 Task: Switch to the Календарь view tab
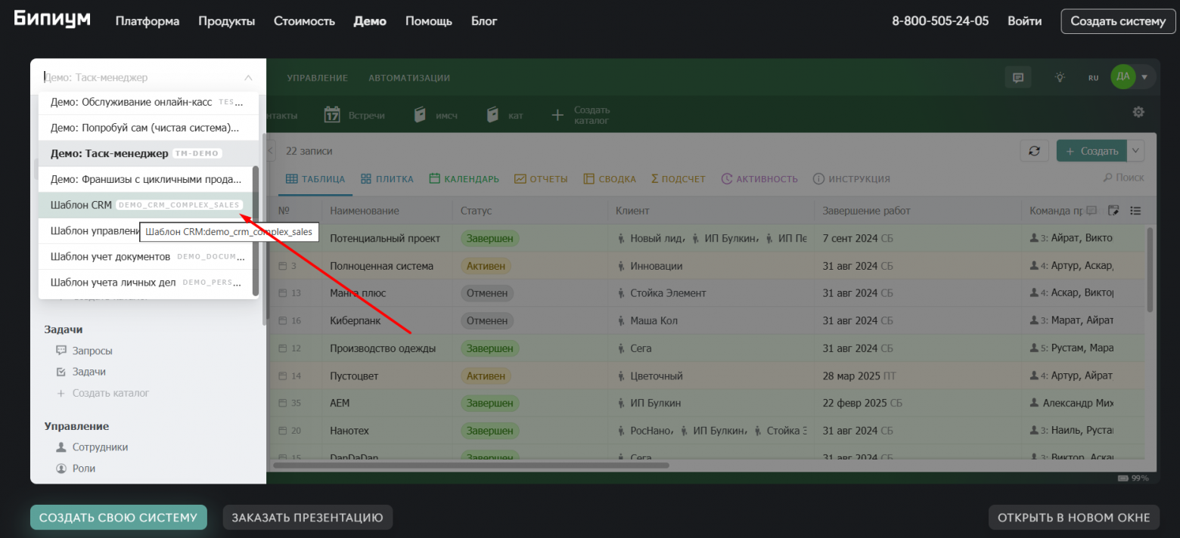point(464,179)
